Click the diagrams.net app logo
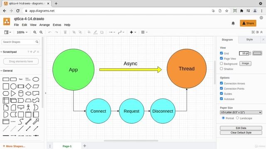The image size is (266, 149). coord(7,22)
